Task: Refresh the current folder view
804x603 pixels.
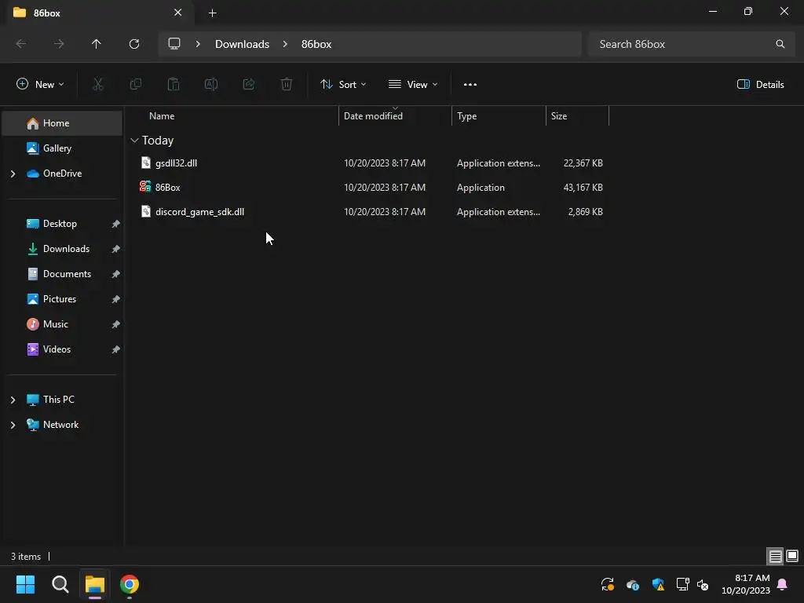Action: click(x=134, y=44)
